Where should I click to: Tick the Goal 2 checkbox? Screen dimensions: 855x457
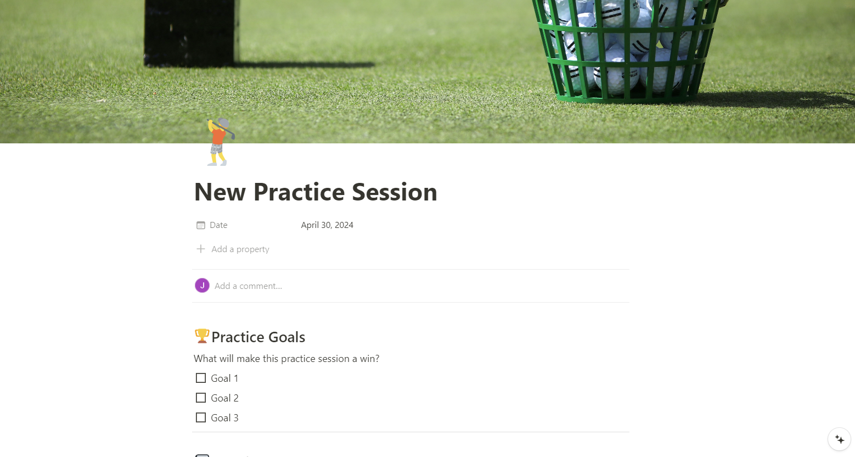201,398
